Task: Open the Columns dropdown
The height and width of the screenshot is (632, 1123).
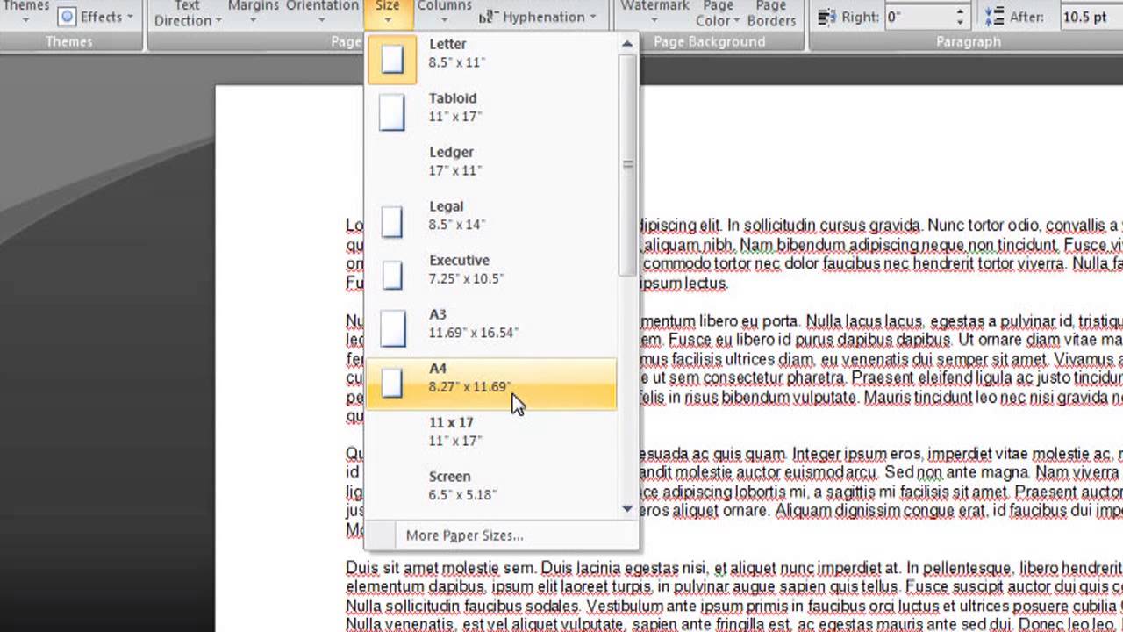Action: 444,11
